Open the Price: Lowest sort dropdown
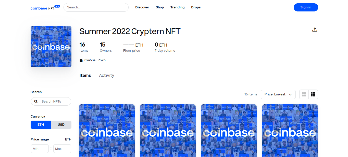348x157 pixels. [278, 94]
